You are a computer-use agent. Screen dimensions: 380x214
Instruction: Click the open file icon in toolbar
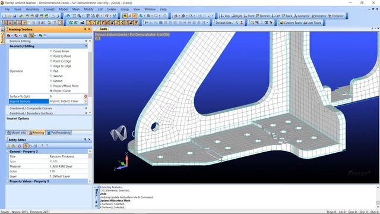coord(9,16)
